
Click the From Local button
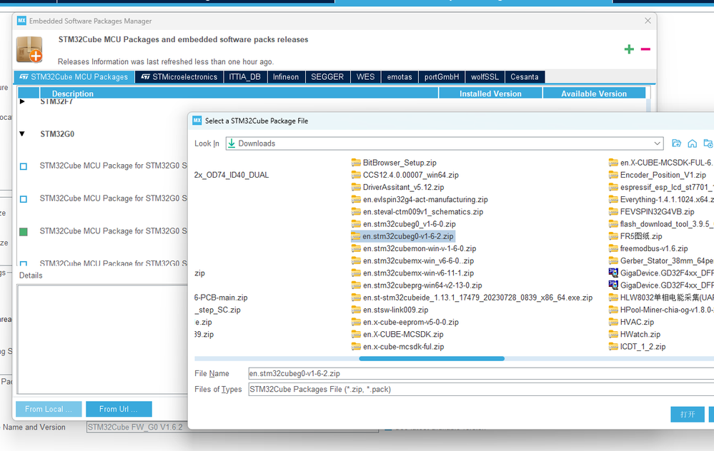(49, 409)
